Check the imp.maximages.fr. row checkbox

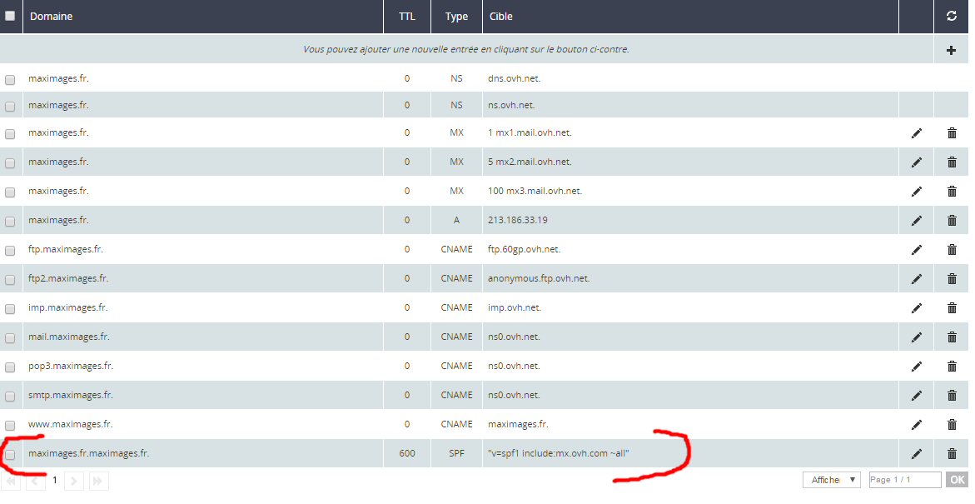10,308
